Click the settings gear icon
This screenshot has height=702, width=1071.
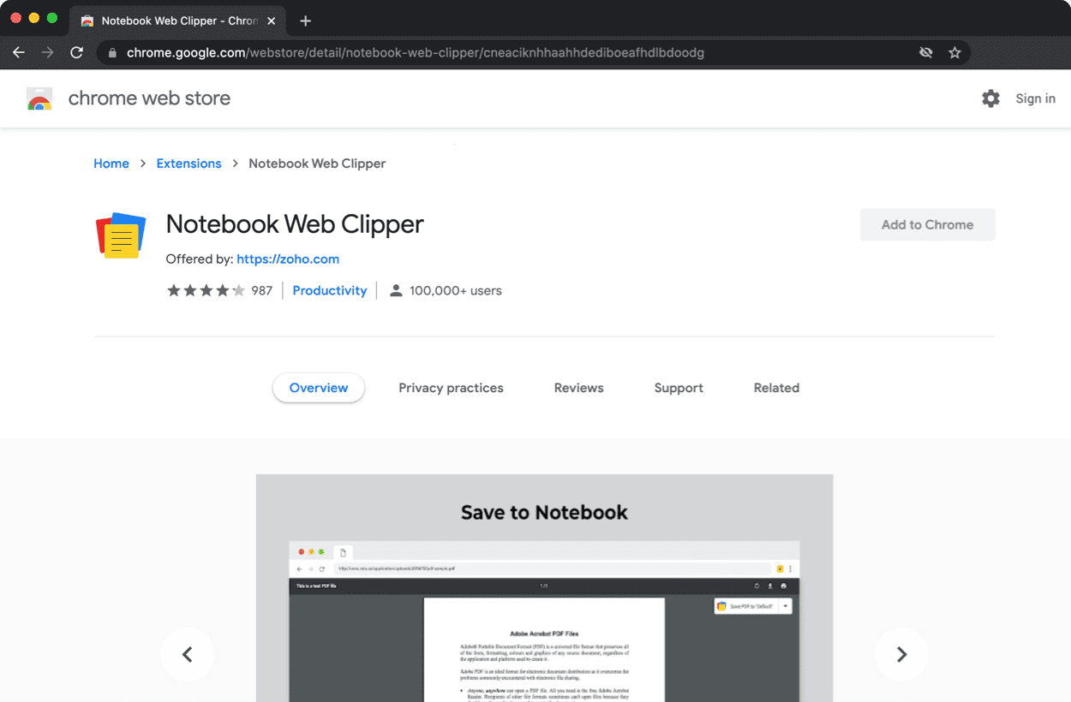pyautogui.click(x=990, y=98)
